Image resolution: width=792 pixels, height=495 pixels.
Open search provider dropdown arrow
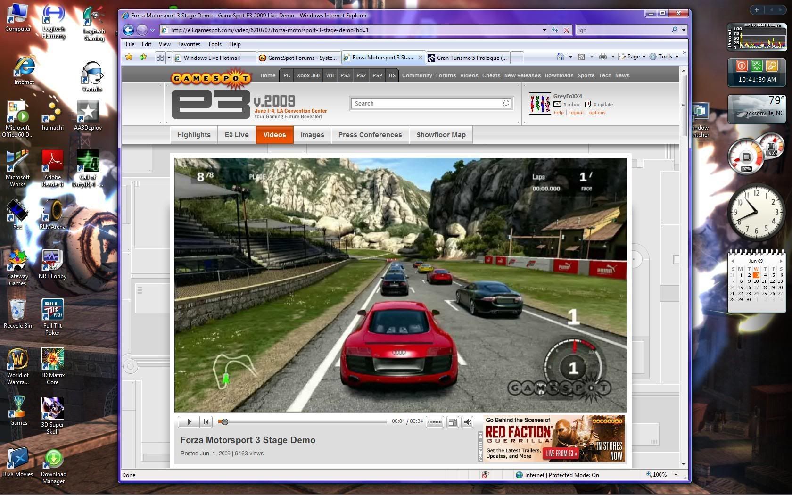pos(684,30)
